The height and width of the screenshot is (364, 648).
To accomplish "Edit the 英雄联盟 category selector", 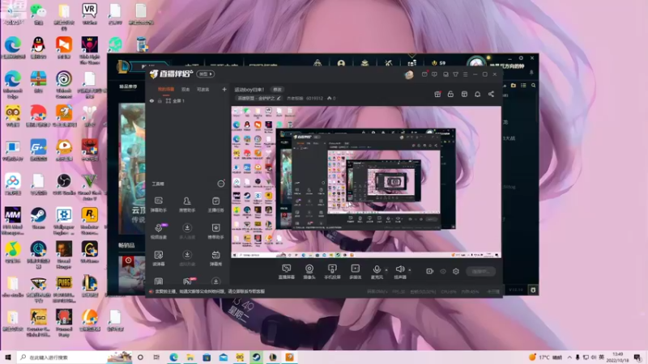I will pos(258,98).
